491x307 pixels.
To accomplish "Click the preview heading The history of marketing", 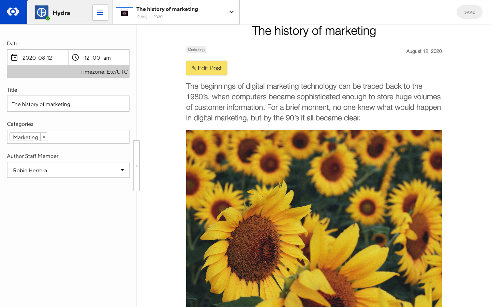I will click(314, 31).
